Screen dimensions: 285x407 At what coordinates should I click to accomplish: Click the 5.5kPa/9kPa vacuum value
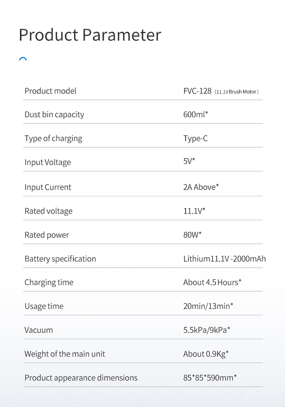[207, 330]
